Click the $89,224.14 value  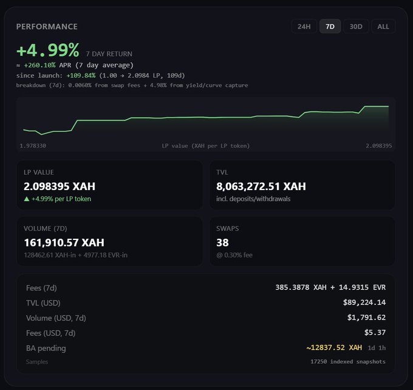(364, 303)
